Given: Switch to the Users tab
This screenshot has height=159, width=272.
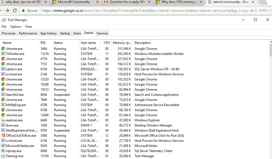Looking at the screenshot, I should pos(77,33).
